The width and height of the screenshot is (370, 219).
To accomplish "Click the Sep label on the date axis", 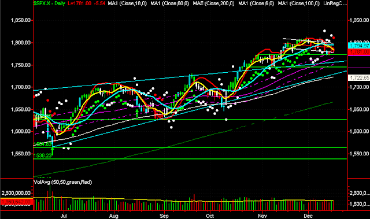I will pos(164,216).
